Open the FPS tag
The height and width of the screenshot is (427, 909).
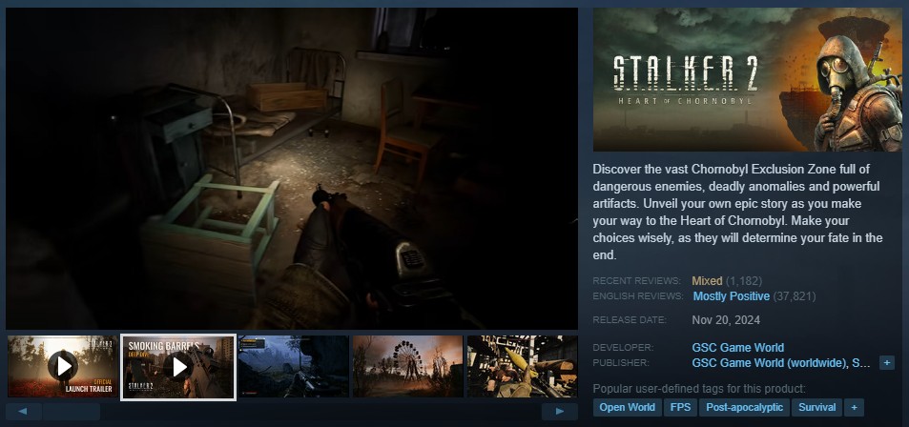coord(681,407)
